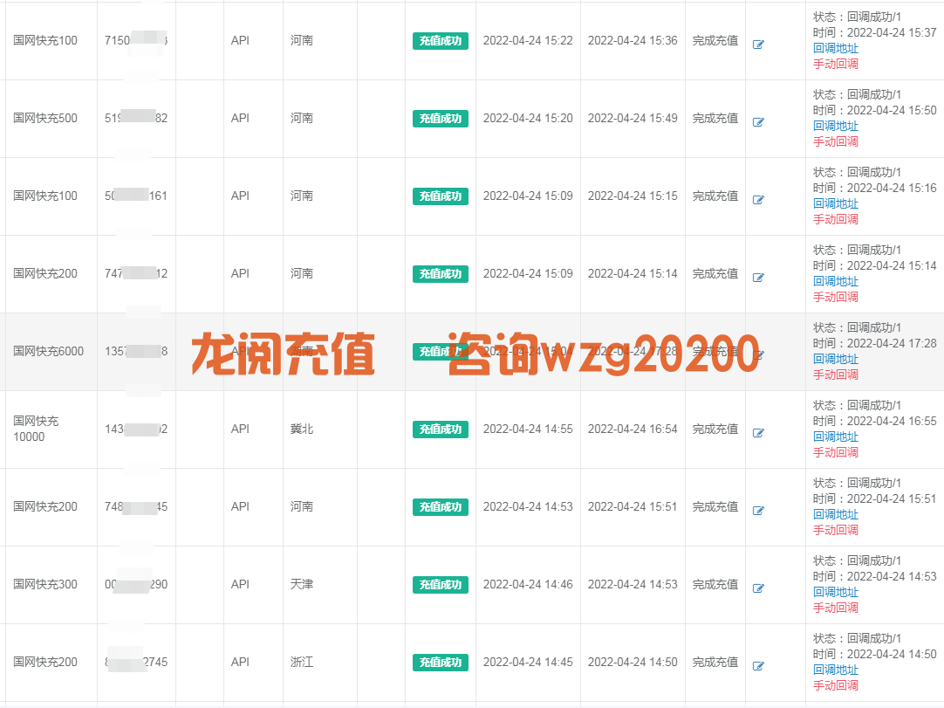
Task: Open 回调地址 for callback time 14:53
Action: click(x=836, y=592)
